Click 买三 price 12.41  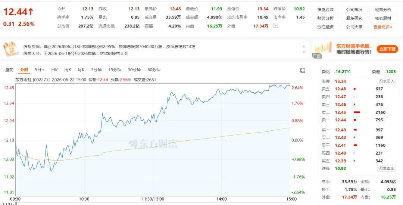pos(340,145)
